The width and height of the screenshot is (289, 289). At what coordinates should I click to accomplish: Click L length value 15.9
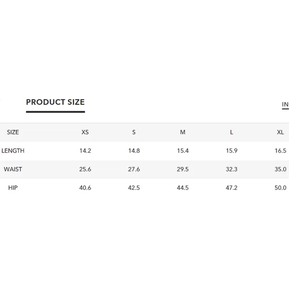pos(232,151)
